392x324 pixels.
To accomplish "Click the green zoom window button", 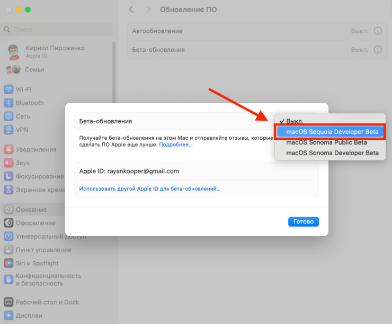I will point(28,10).
